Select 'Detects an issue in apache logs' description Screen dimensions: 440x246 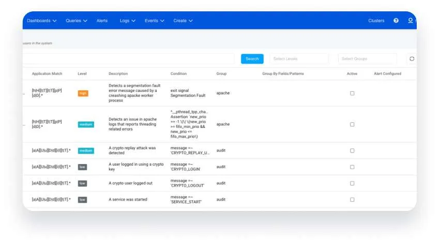132,124
